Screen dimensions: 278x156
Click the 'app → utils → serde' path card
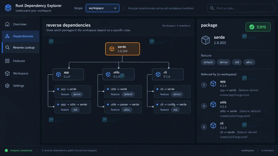[73, 107]
